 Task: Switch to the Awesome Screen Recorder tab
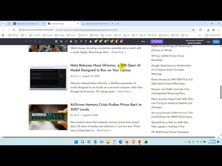[98, 24]
